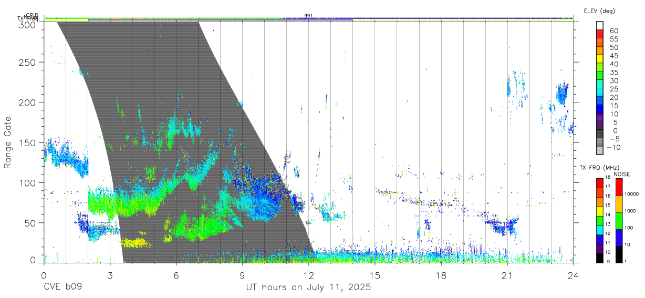Click the purple ELEV swatch between 5 and 10
The width and height of the screenshot is (645, 298).
(x=600, y=118)
